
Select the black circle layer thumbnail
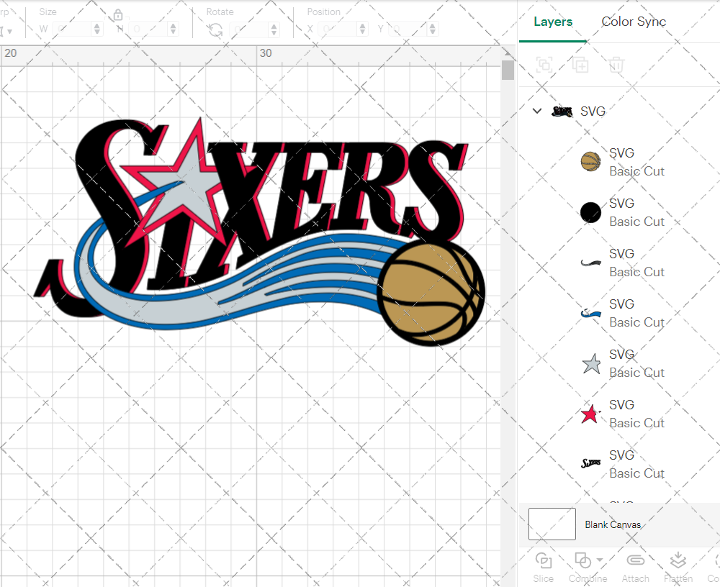pyautogui.click(x=590, y=212)
